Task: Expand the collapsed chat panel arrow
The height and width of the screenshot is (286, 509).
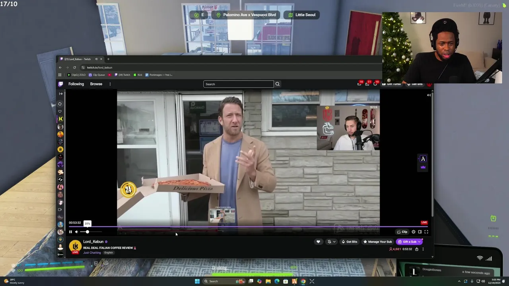Action: (429, 95)
